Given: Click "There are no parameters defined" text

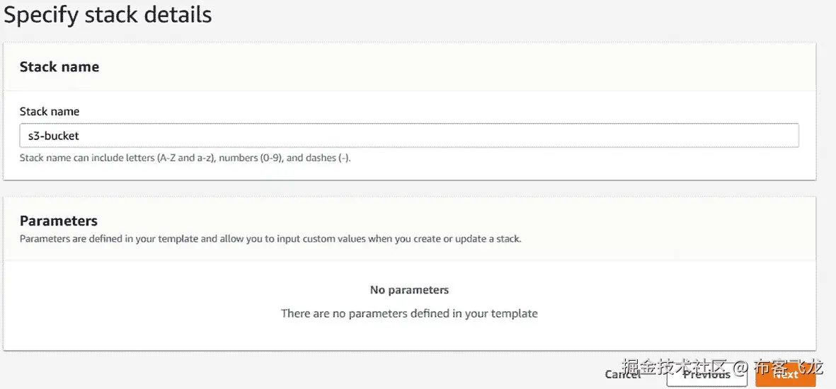Looking at the screenshot, I should click(x=409, y=313).
